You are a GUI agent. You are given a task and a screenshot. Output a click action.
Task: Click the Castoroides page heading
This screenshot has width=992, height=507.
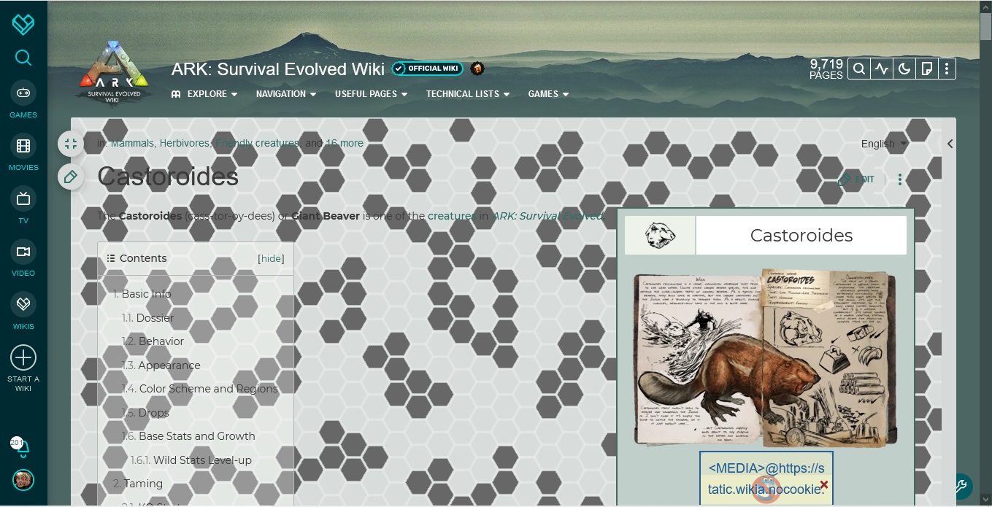click(168, 177)
